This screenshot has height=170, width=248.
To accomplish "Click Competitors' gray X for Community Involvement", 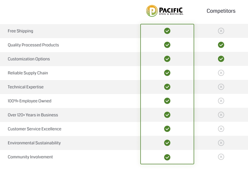I will tap(221, 157).
